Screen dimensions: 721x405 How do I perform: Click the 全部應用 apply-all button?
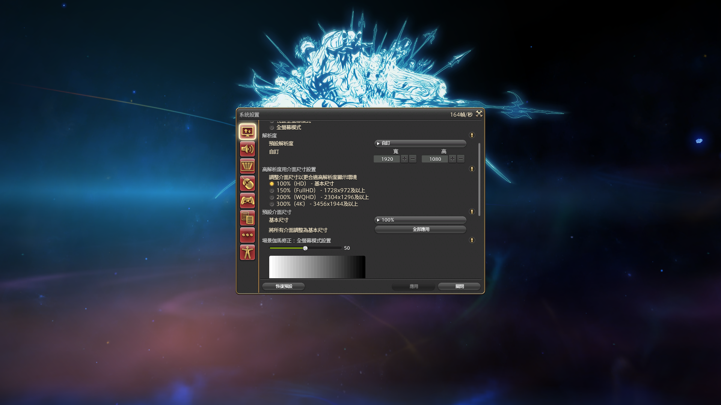420,229
